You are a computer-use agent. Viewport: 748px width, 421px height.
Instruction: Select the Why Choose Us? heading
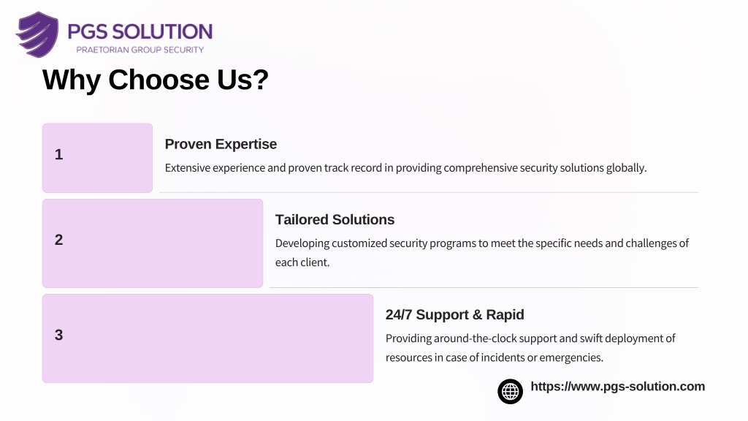(x=156, y=79)
